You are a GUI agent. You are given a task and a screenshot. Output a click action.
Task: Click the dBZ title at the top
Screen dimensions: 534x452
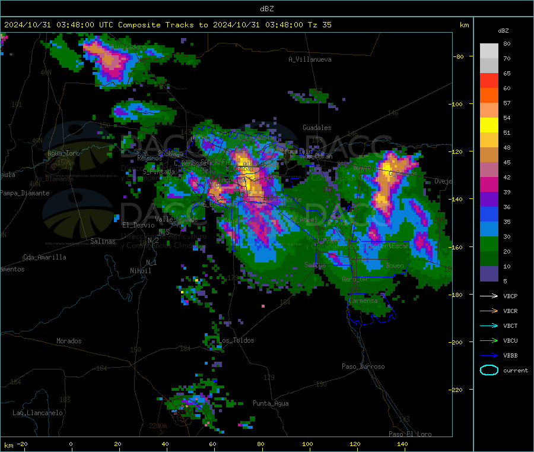266,9
